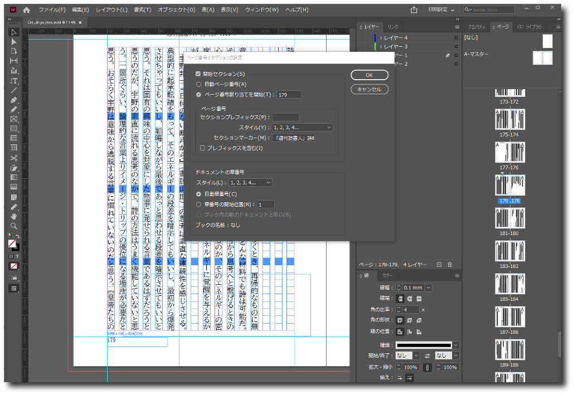Viewport: 574px width, 395px height.
Task: Select the Line tool
Action: 14,90
